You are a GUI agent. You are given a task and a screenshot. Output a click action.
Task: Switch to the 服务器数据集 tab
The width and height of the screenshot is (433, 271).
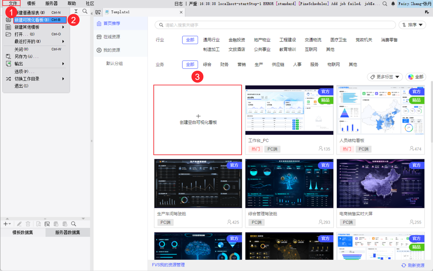click(x=68, y=232)
